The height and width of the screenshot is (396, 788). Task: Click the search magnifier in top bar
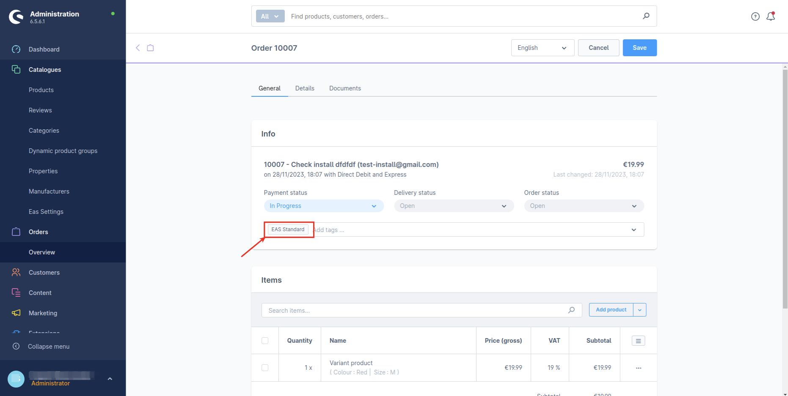646,16
